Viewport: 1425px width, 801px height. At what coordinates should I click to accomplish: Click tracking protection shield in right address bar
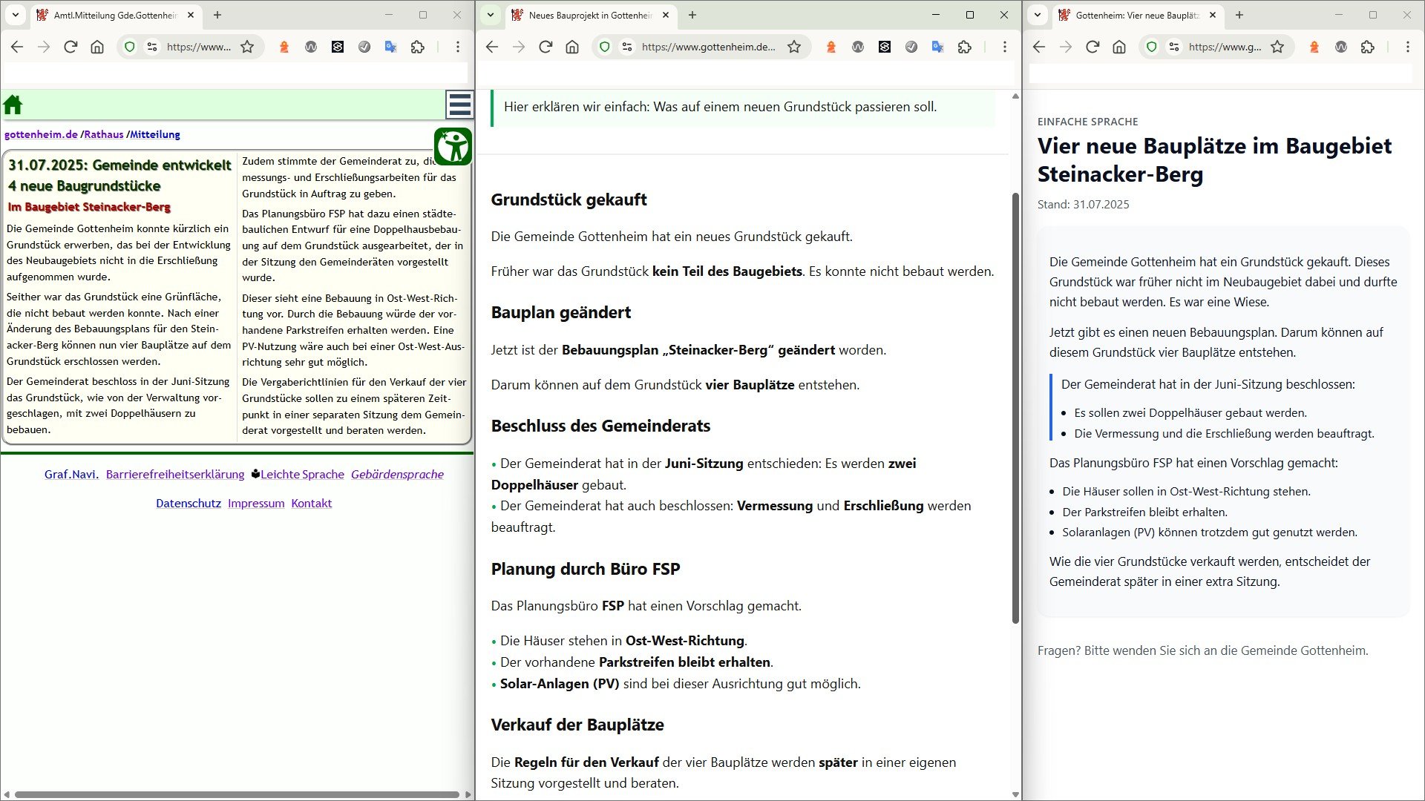coord(1152,47)
